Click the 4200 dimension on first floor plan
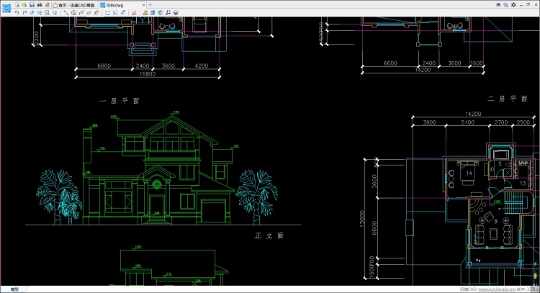The width and height of the screenshot is (540, 293). click(202, 66)
